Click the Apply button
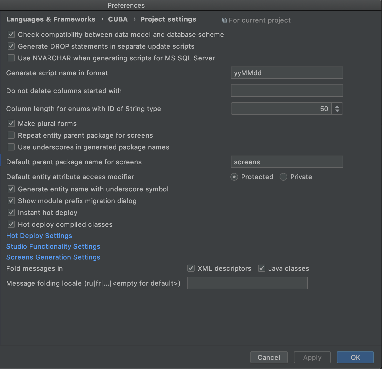Screen dimensions: 382x369 click(312, 357)
